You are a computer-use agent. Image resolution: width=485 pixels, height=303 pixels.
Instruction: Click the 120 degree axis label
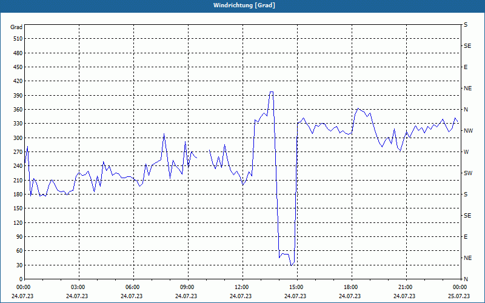[18, 222]
